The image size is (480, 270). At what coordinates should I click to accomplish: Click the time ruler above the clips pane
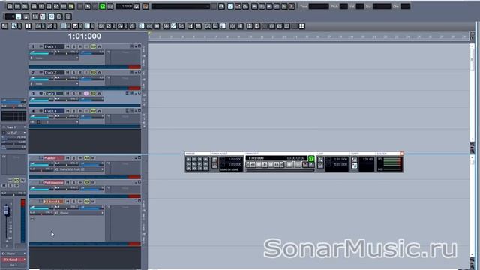(308, 37)
